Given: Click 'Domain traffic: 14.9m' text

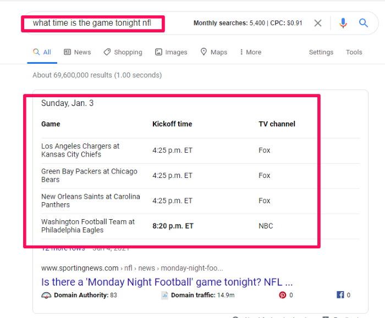Looking at the screenshot, I should [203, 295].
